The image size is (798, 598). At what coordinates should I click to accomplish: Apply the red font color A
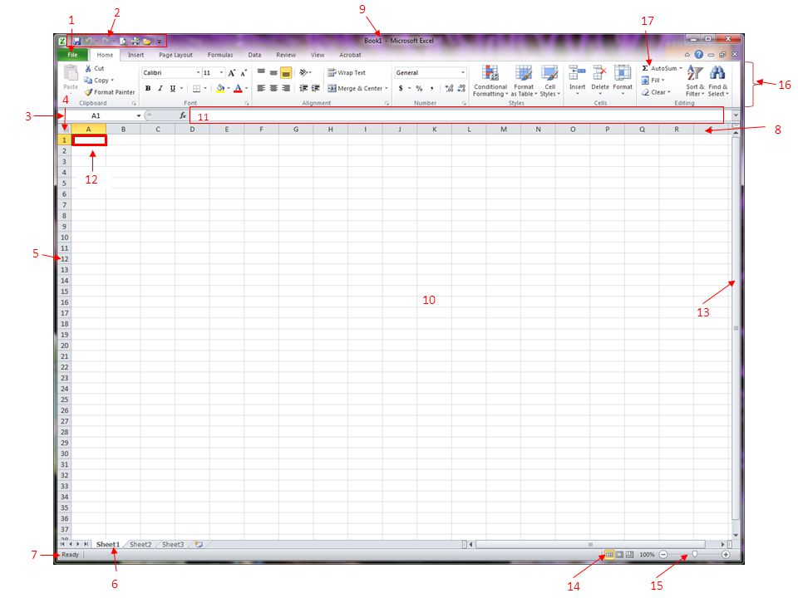[238, 89]
